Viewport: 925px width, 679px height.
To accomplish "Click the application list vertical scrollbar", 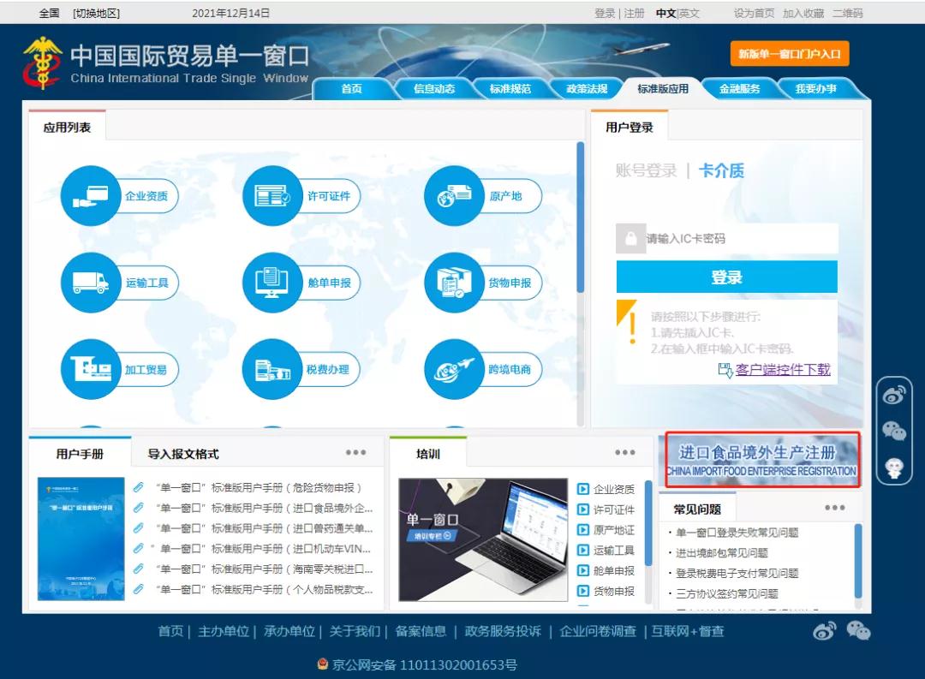I will (581, 217).
